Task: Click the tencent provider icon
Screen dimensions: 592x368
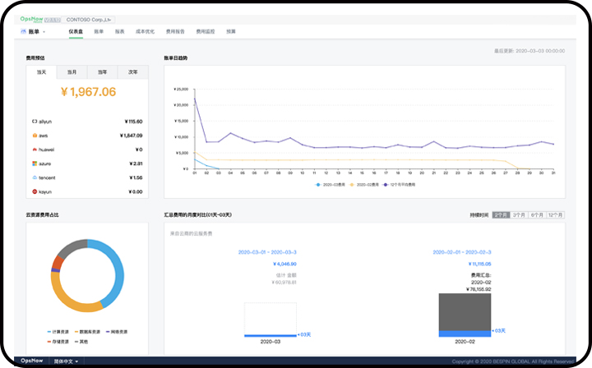Action: [35, 177]
